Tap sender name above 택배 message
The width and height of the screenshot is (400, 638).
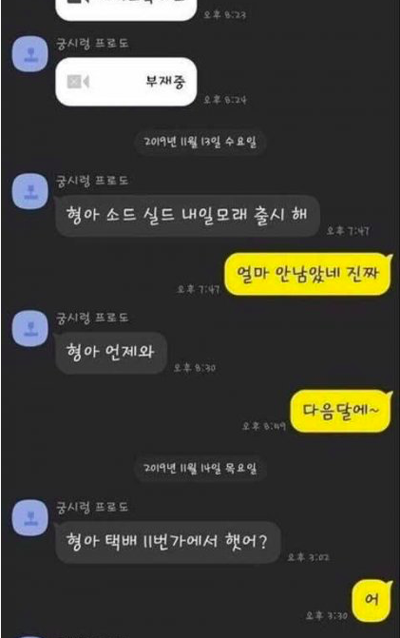click(x=92, y=507)
